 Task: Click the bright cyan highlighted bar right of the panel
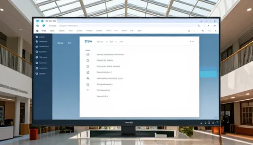tap(208, 74)
